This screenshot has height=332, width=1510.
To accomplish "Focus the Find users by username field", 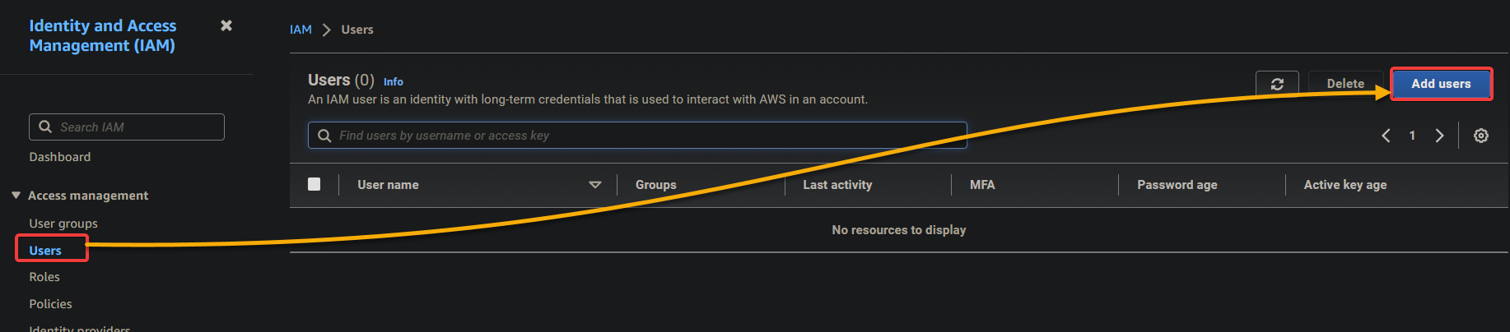I will (x=637, y=136).
